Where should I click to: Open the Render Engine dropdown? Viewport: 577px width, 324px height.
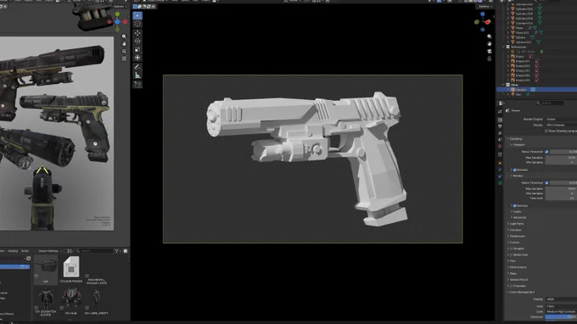point(561,119)
